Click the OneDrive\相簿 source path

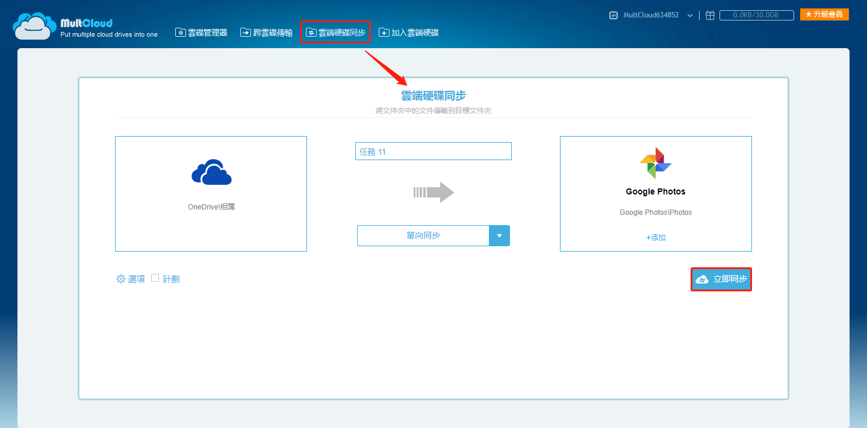[211, 206]
